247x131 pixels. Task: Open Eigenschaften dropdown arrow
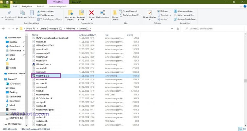pos(150,20)
